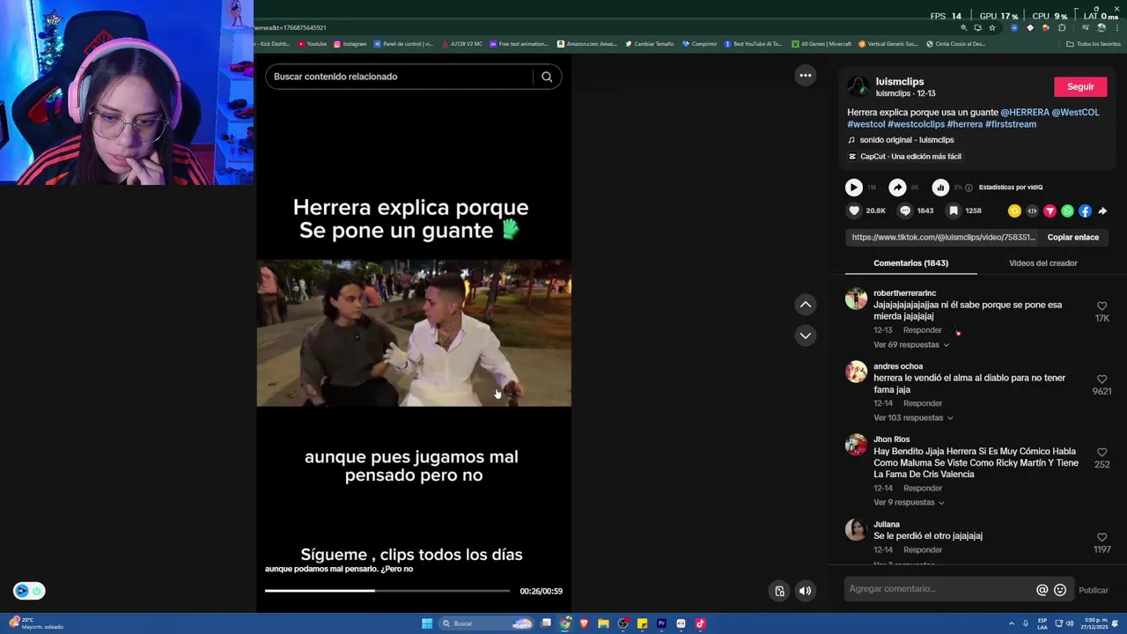
Task: Like robertherrerarlnc's comment heart
Action: click(1101, 306)
